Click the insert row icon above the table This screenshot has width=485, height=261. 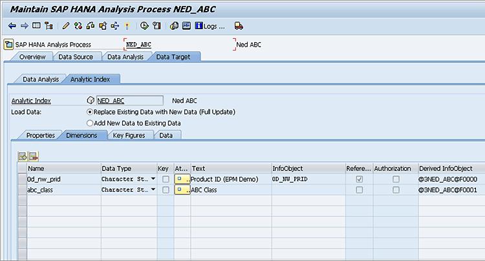(x=23, y=157)
